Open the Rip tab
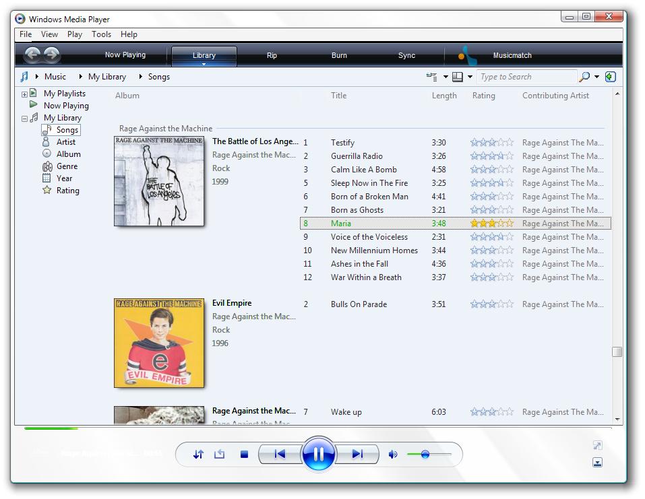This screenshot has height=499, width=645. [272, 55]
